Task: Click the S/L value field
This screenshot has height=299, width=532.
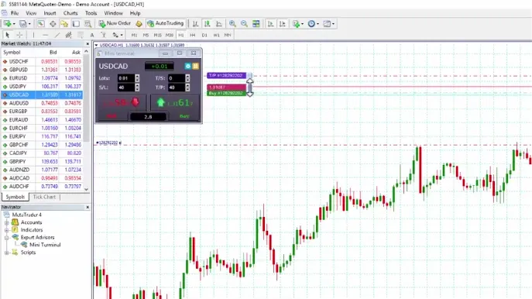Action: [126, 88]
